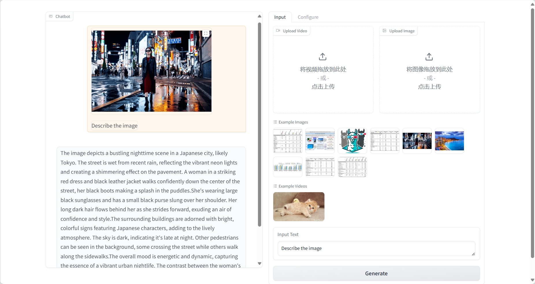Switch to the Configure tab
535x284 pixels.
(x=308, y=17)
